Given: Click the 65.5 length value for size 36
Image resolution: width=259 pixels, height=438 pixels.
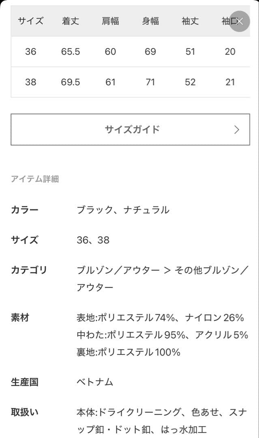Looking at the screenshot, I should click(71, 52).
